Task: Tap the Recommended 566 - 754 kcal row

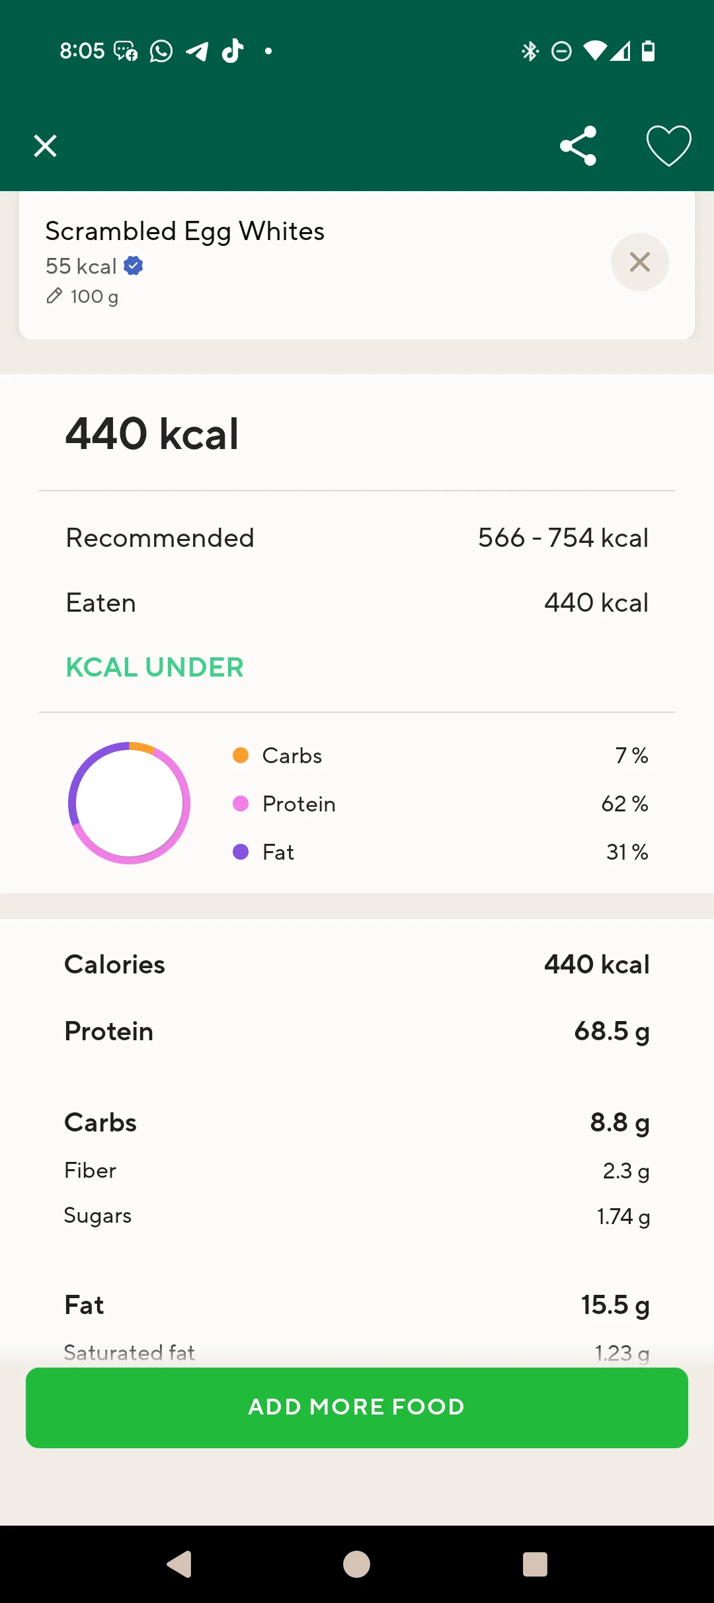Action: click(x=357, y=538)
